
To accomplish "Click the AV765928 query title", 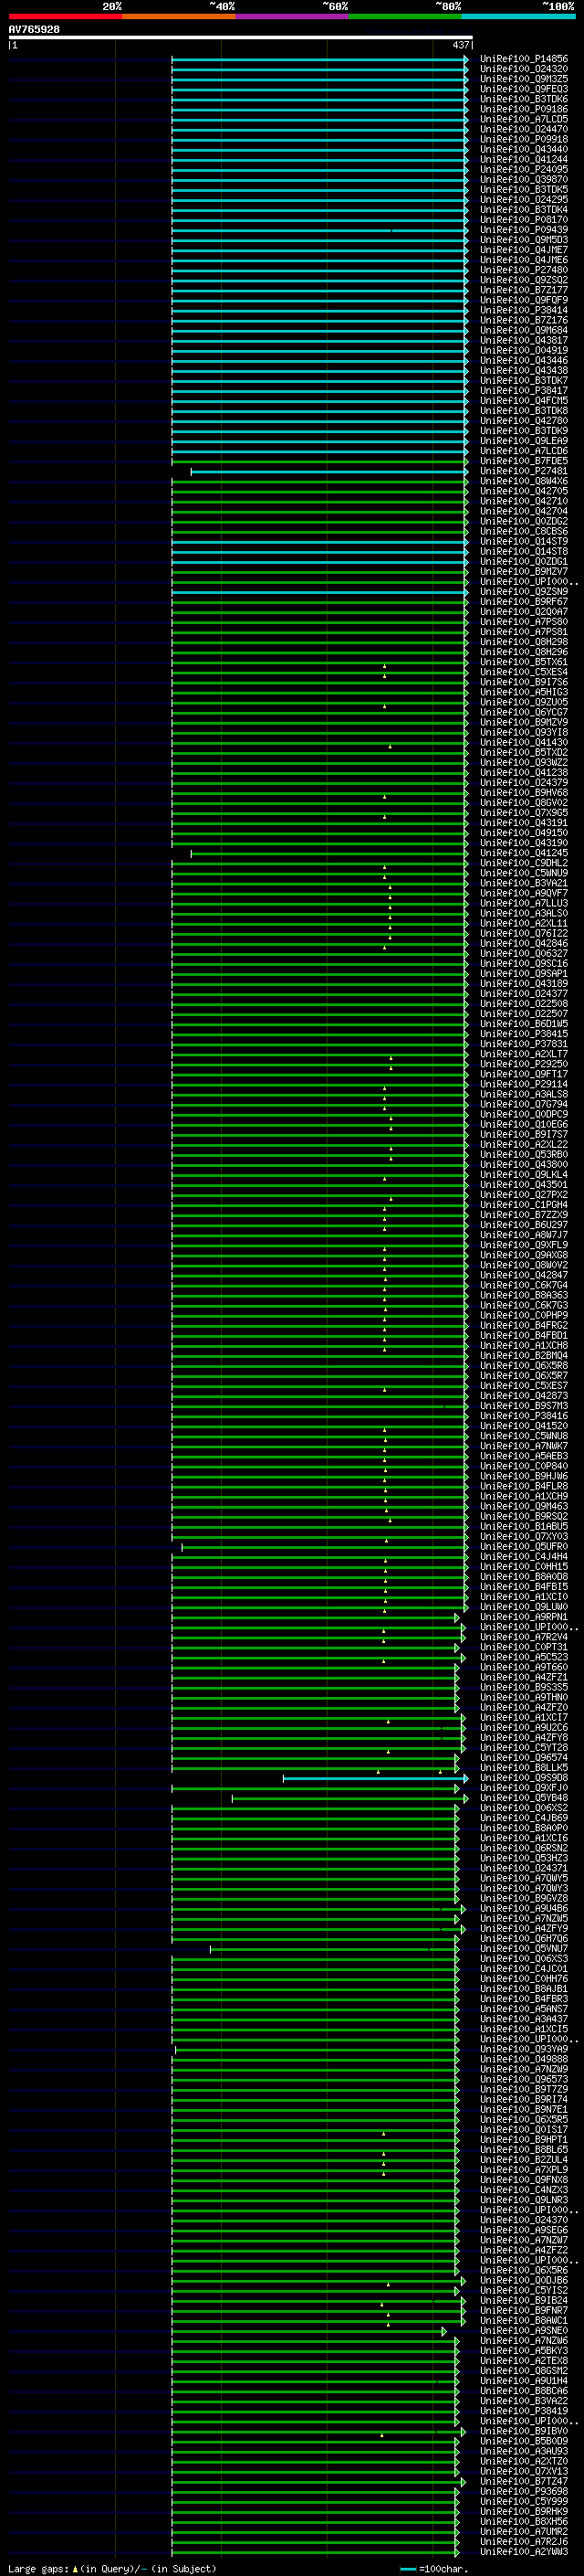I will point(34,29).
